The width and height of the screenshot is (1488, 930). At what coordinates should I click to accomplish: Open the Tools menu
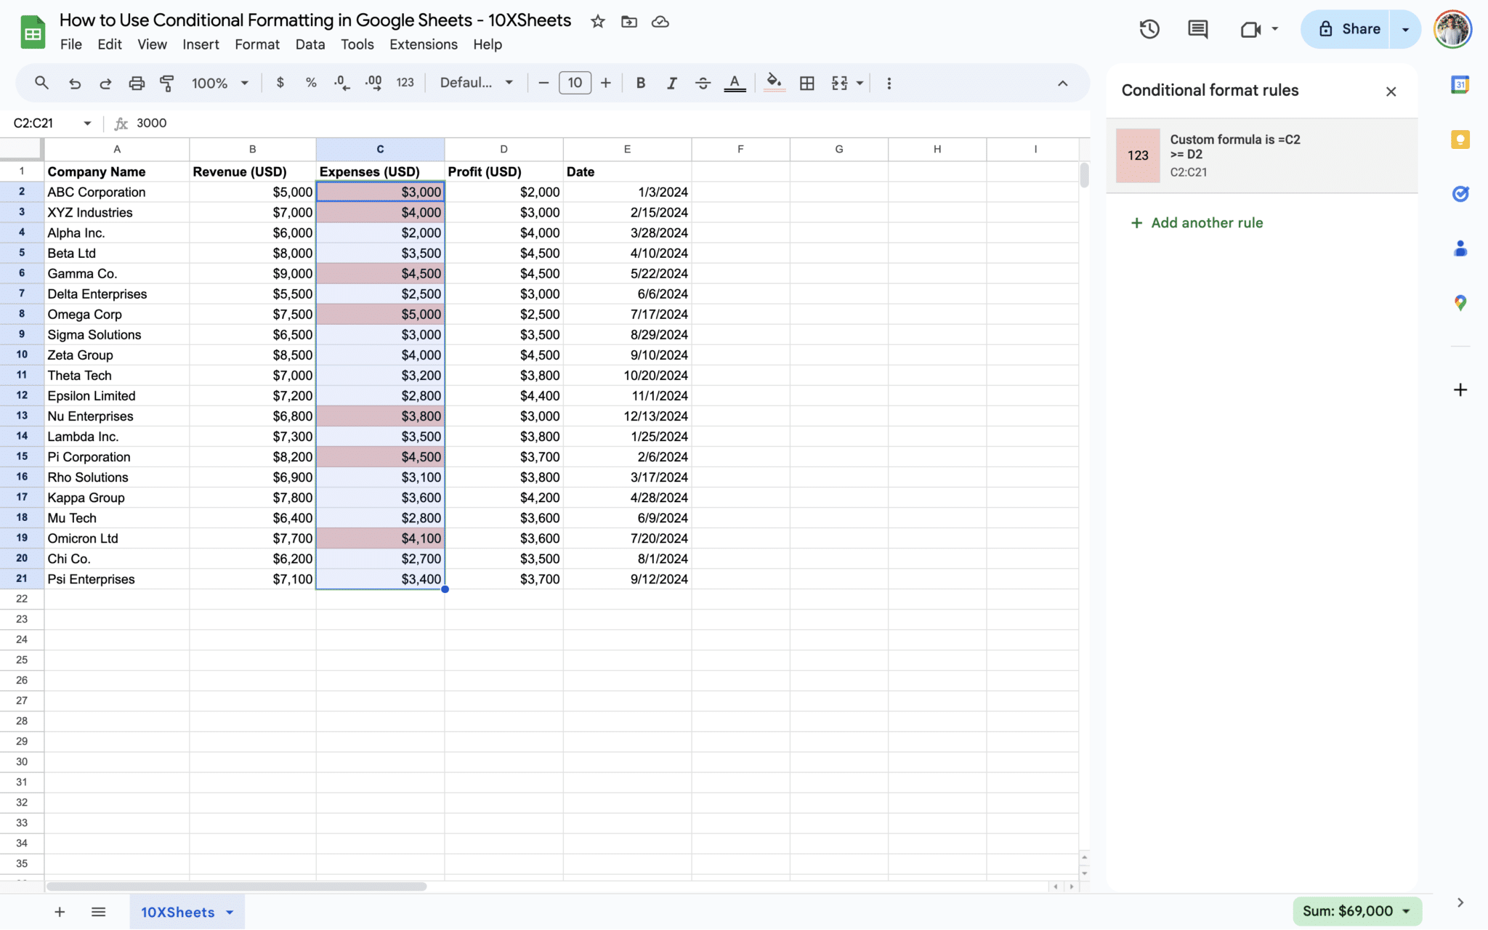357,44
